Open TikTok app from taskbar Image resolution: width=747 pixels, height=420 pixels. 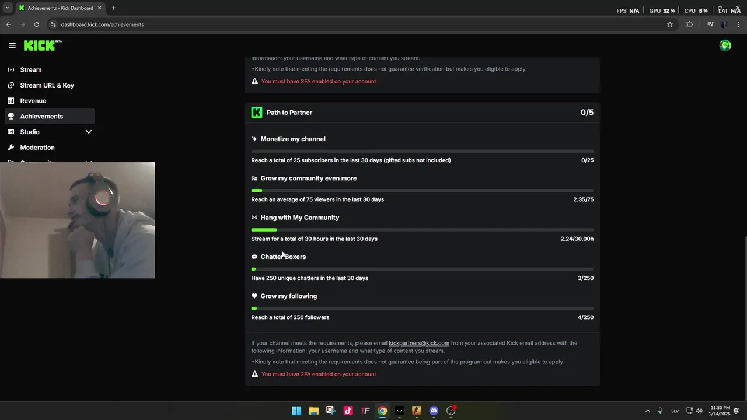[x=348, y=411]
